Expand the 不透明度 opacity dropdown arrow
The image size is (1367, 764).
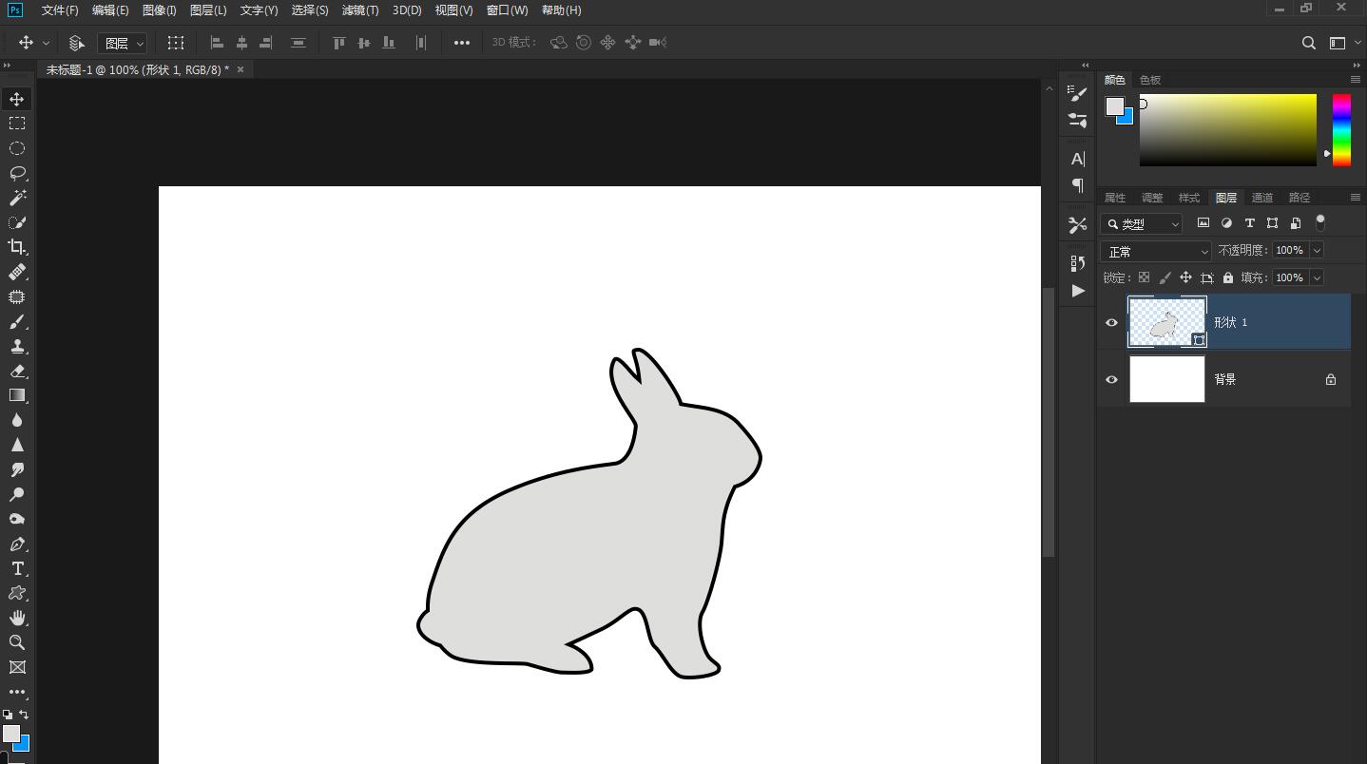tap(1317, 250)
